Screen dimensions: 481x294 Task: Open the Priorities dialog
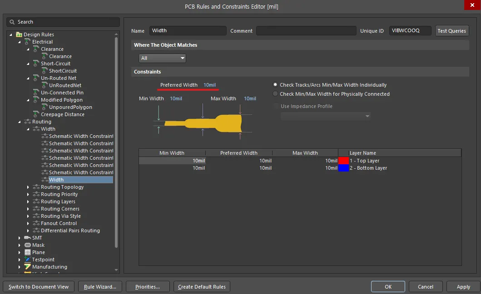148,287
